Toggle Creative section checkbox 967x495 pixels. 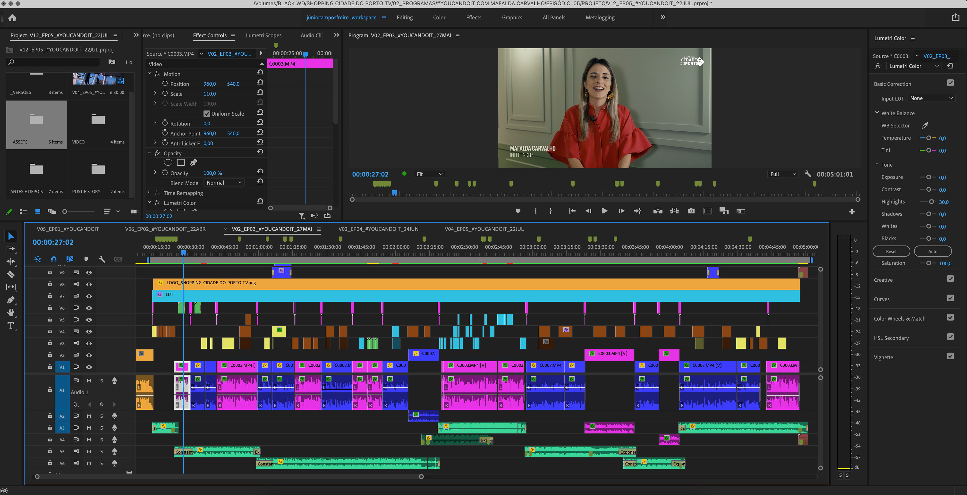pos(950,278)
